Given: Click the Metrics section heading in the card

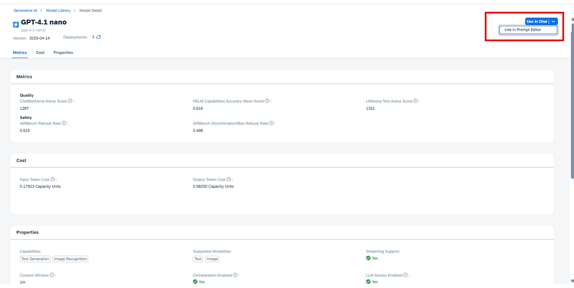Looking at the screenshot, I should (24, 76).
